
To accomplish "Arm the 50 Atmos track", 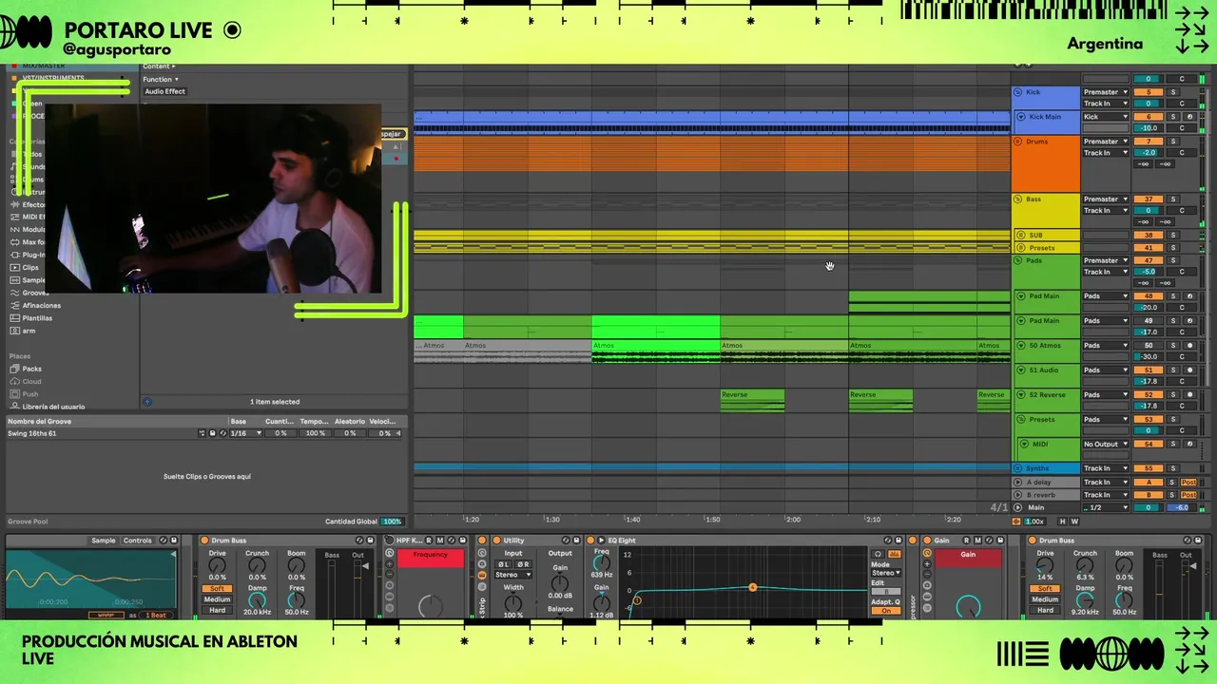I will click(1189, 346).
